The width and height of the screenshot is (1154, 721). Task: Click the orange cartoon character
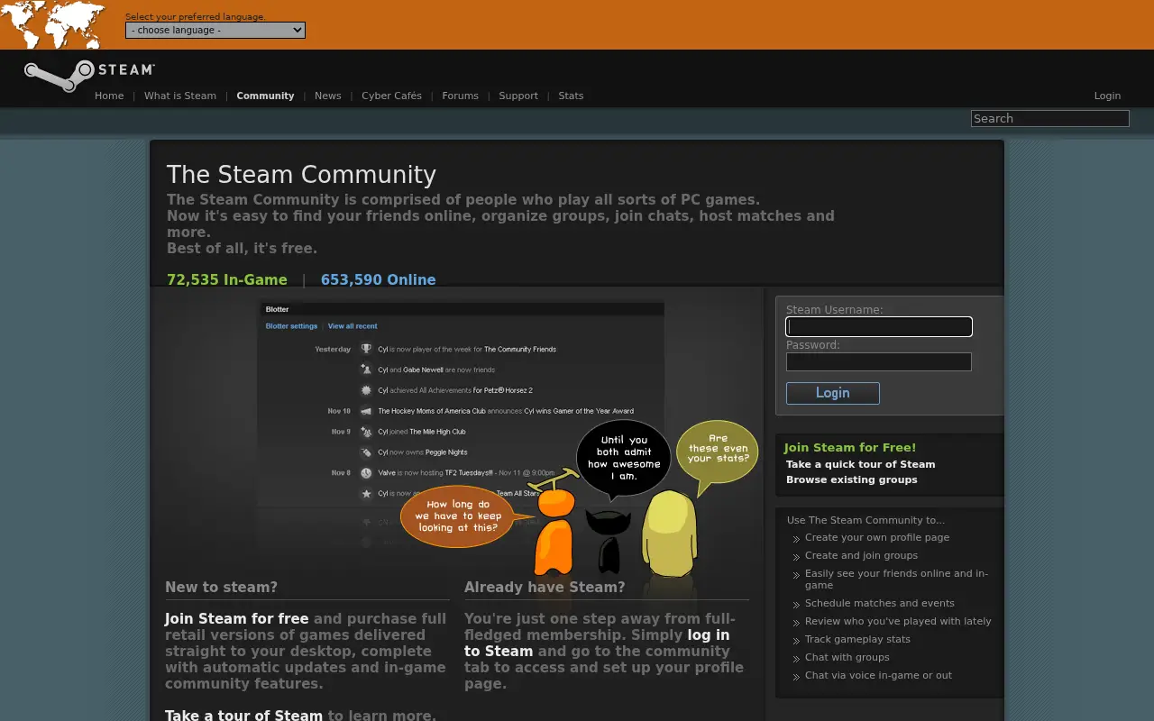tap(554, 532)
